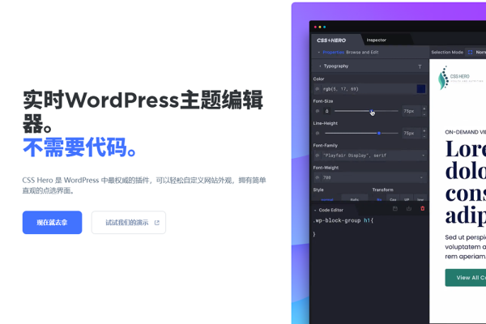Collapse the Typography section
Viewport: 486px width, 324px height.
click(320, 66)
